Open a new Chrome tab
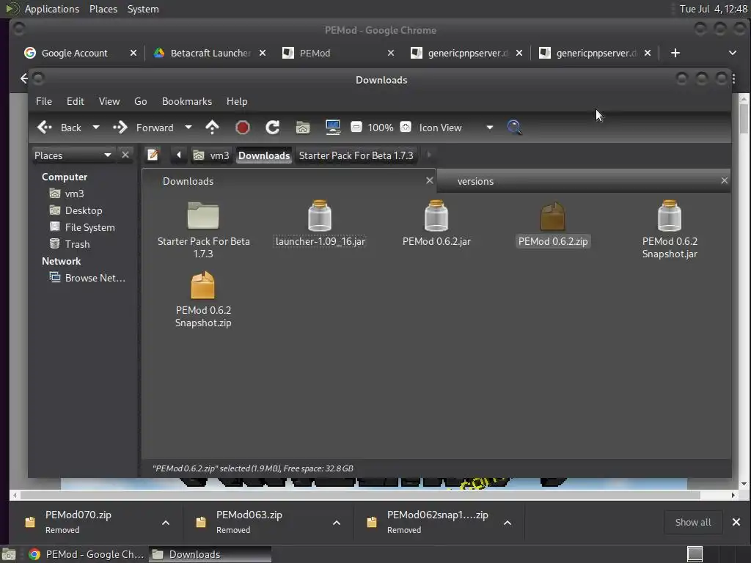 pyautogui.click(x=675, y=53)
